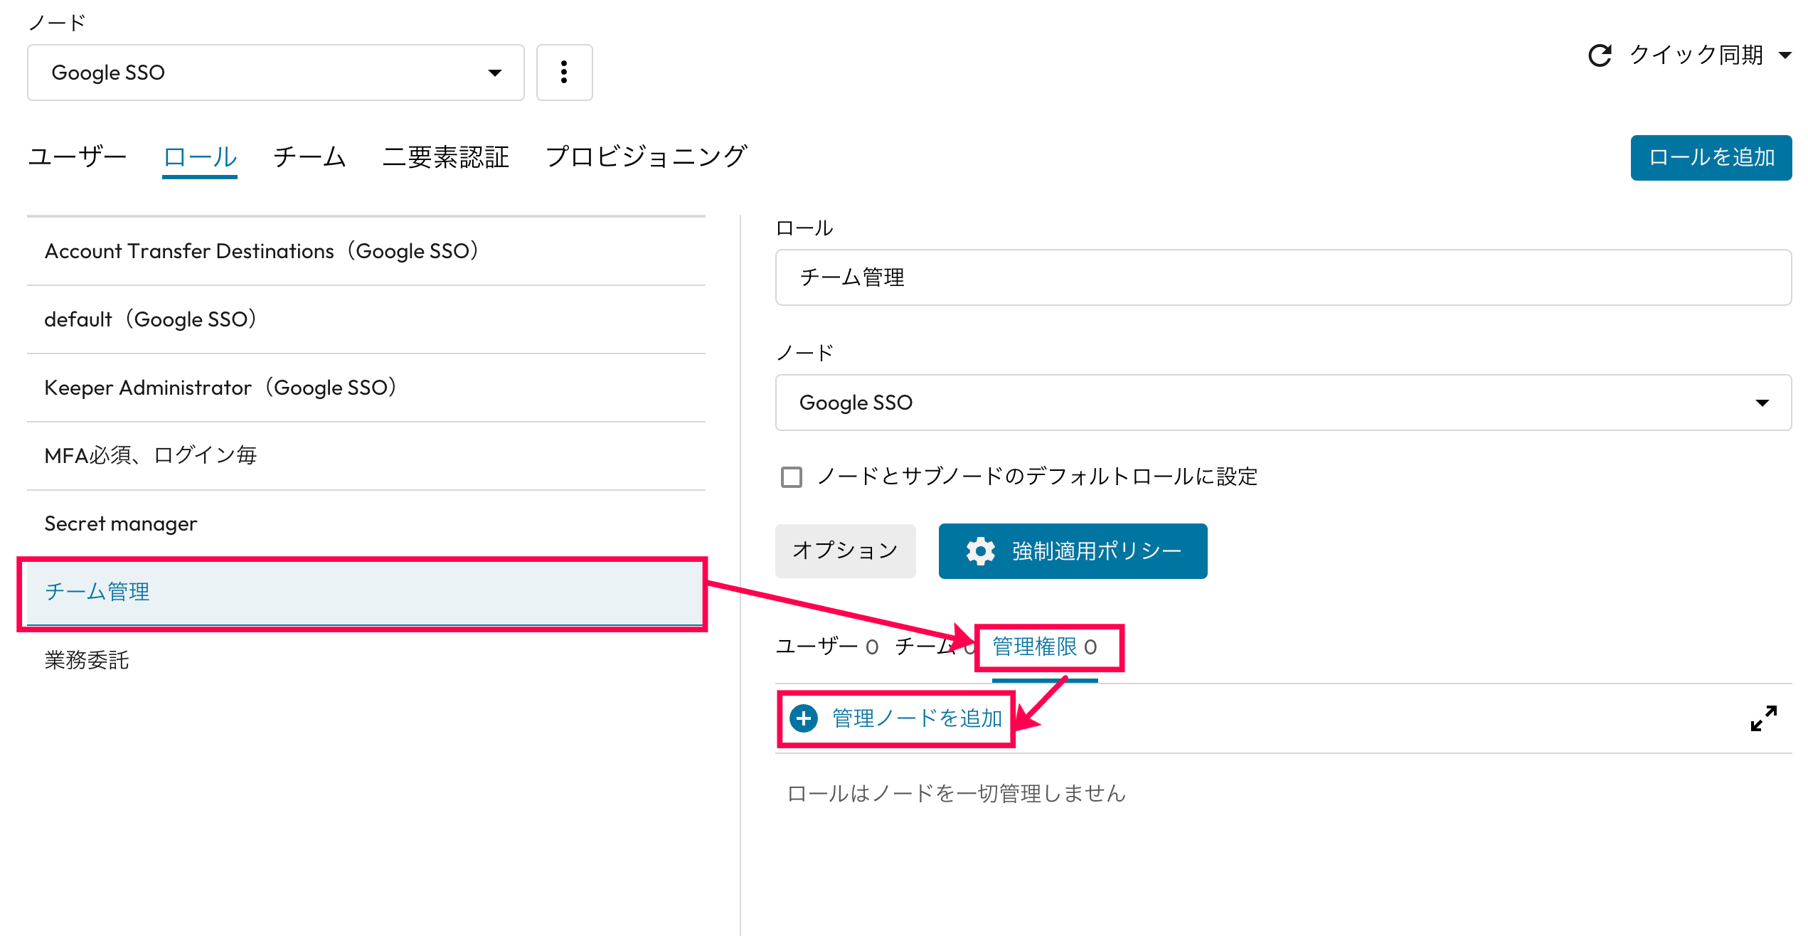Select Account Transfer Destinations role
The height and width of the screenshot is (936, 1808).
[366, 251]
